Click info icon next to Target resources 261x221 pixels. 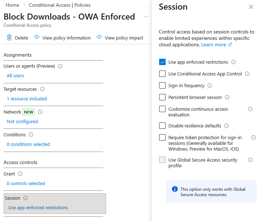pos(42,89)
